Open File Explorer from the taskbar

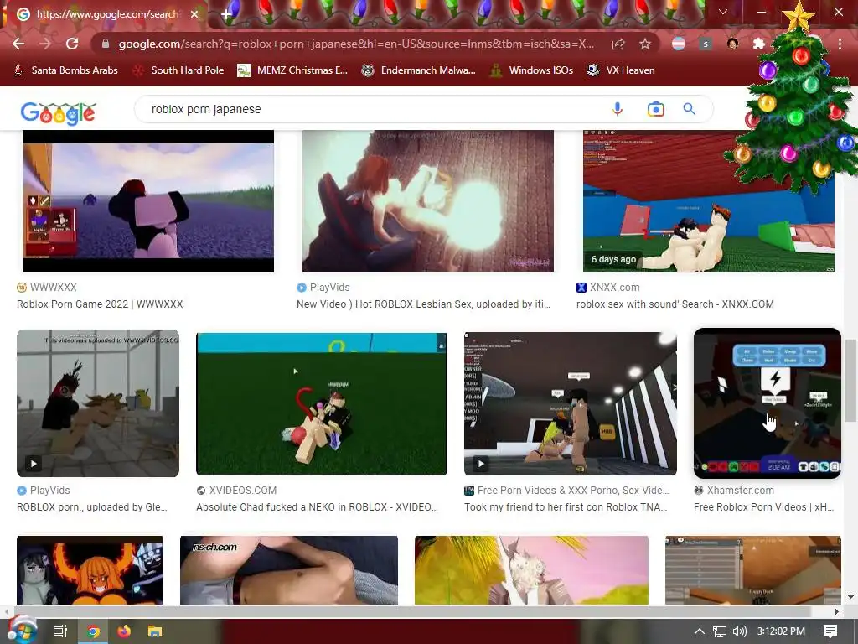pyautogui.click(x=155, y=631)
